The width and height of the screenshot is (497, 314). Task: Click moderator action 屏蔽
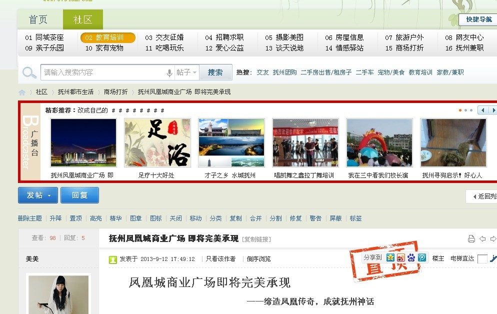pyautogui.click(x=335, y=218)
